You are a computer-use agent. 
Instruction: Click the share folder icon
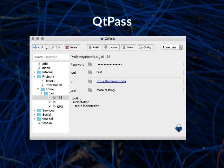tap(43, 89)
